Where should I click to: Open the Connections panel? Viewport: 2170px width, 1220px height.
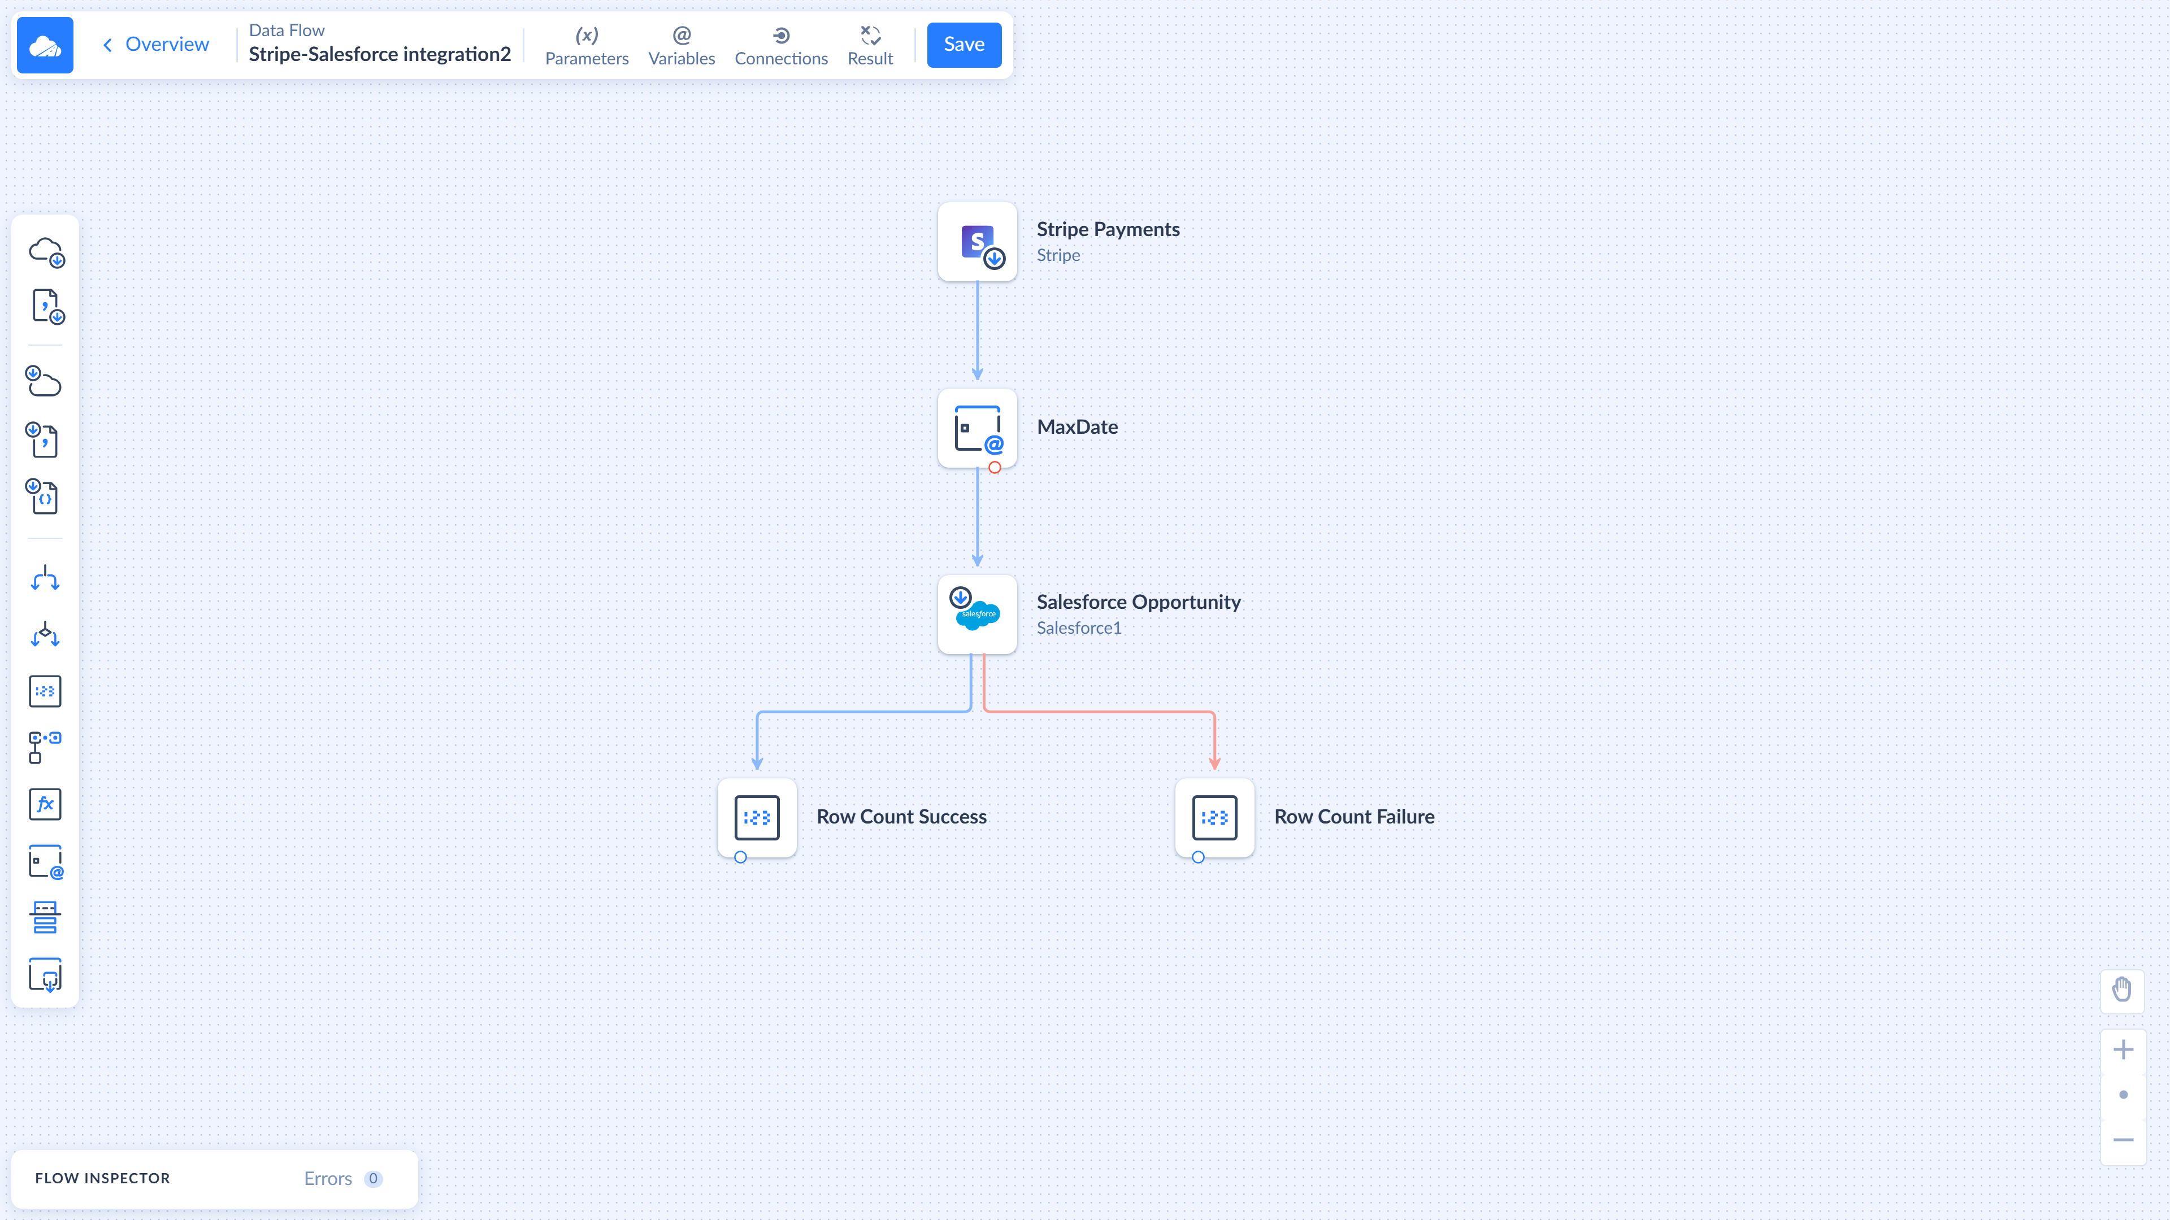coord(780,45)
